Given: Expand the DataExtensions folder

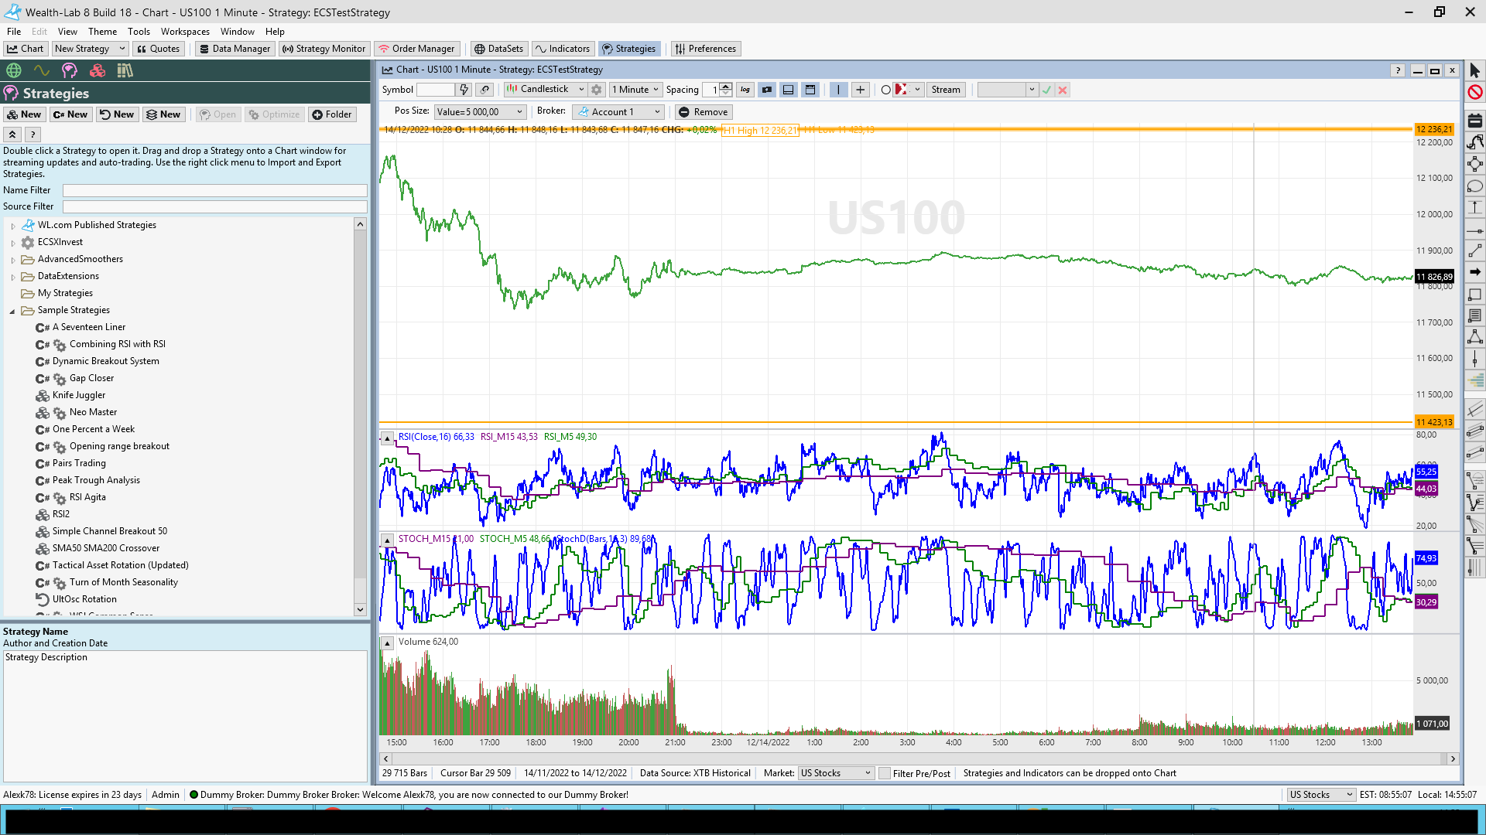Looking at the screenshot, I should [x=13, y=277].
